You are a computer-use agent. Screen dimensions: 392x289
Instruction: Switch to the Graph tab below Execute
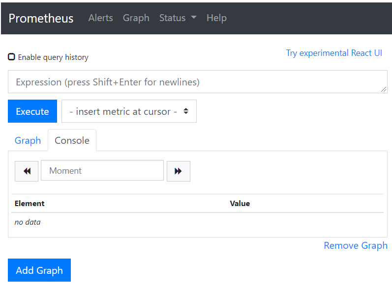(28, 140)
